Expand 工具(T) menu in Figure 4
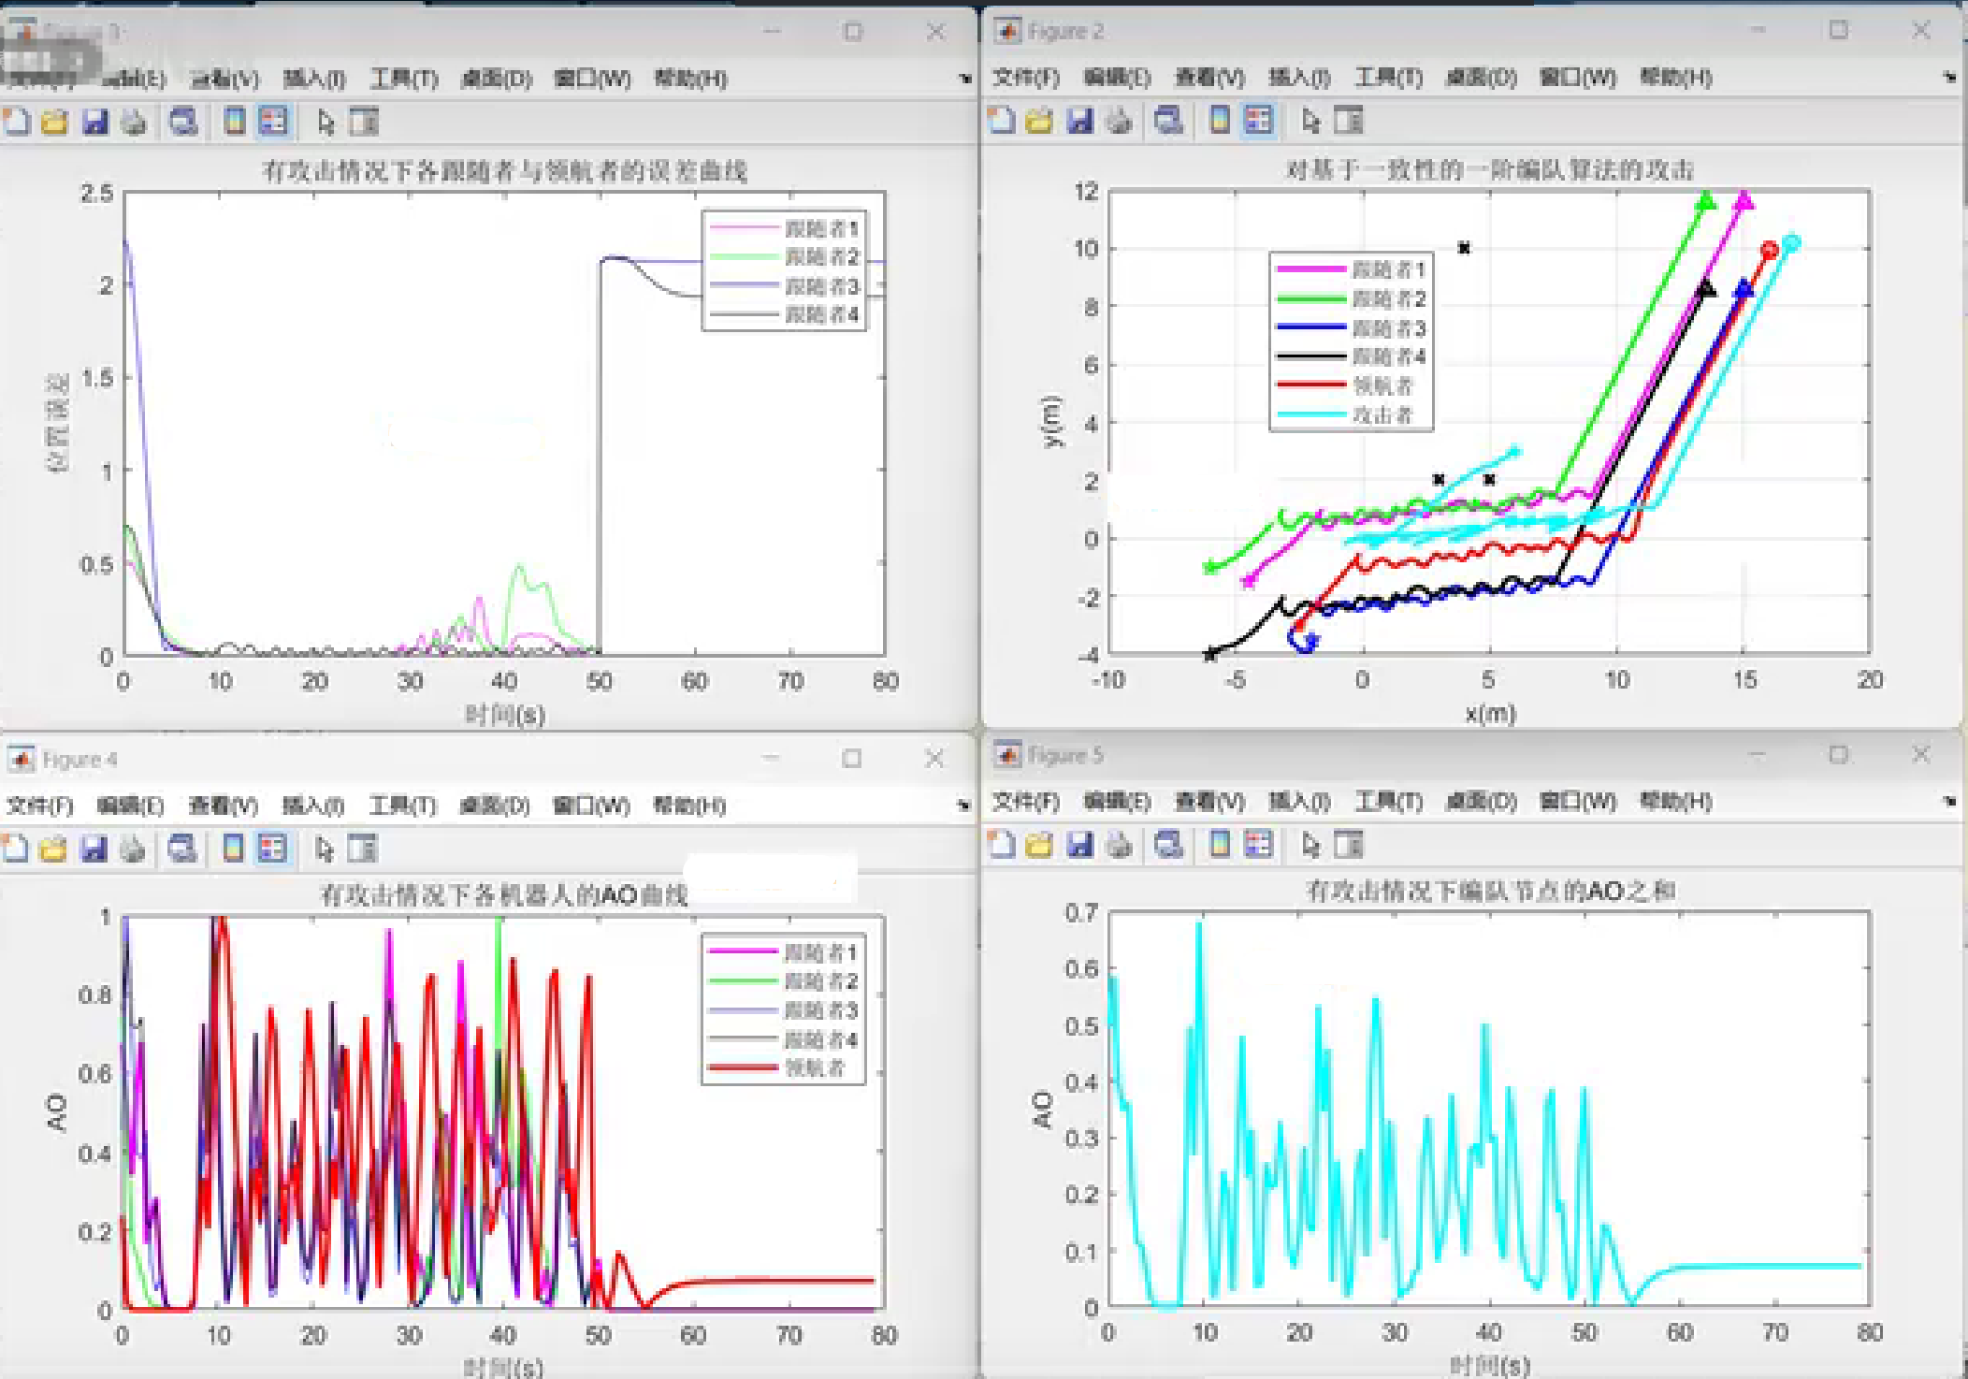The image size is (1968, 1379). 402,806
